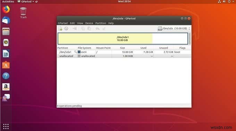Click the Copy partition toolbar icon
Screen dimensions: 236x131
(x=83, y=28)
